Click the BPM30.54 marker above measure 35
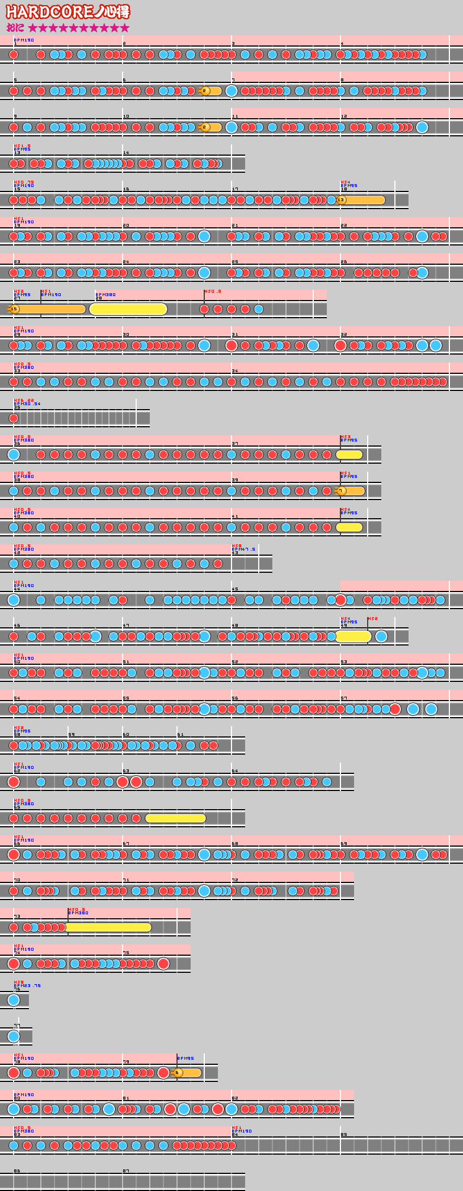 27,403
